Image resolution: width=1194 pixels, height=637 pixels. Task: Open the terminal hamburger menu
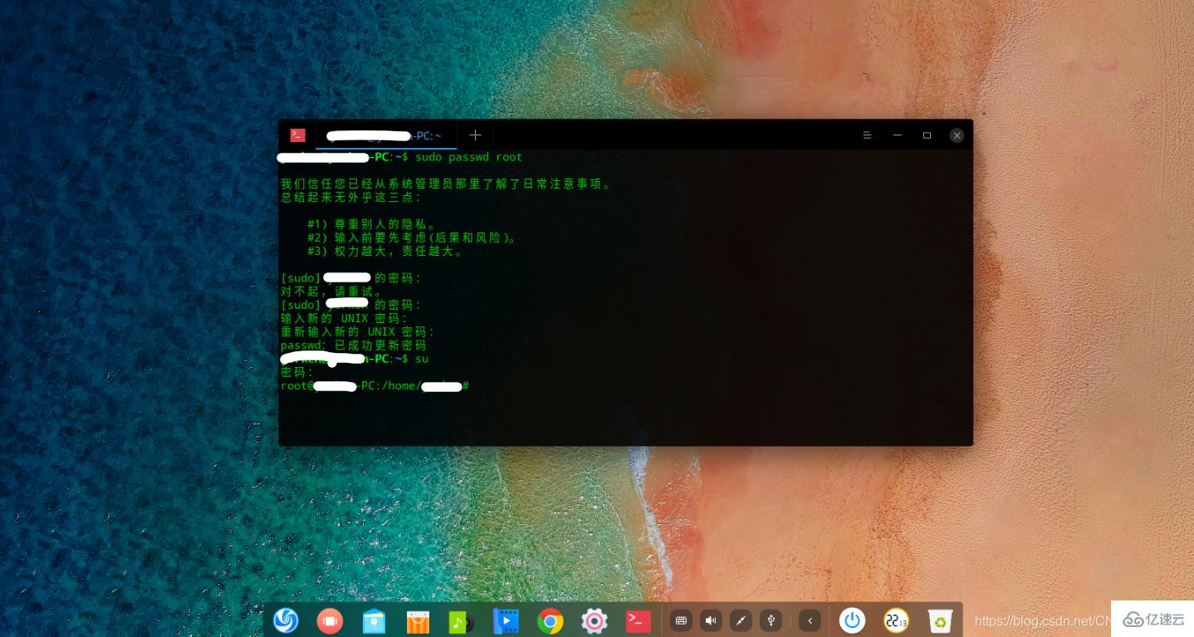867,135
